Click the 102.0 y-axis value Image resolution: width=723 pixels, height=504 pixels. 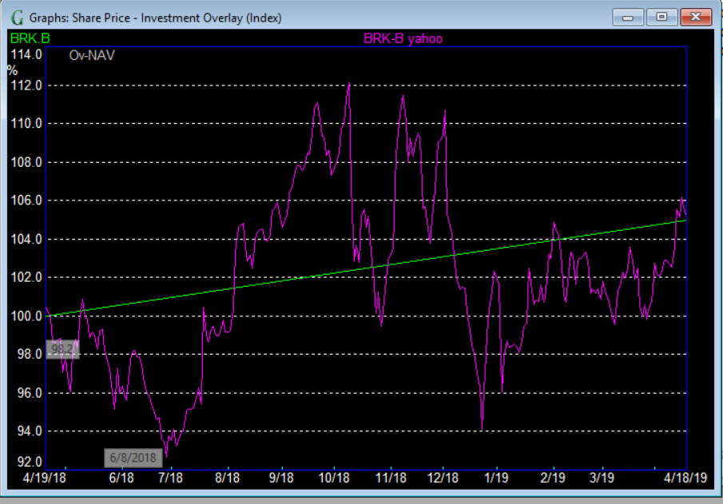[x=26, y=277]
